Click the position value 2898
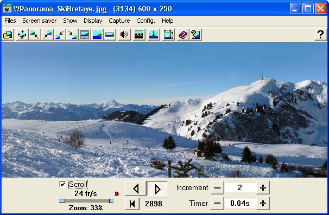Image resolution: width=329 pixels, height=215 pixels. pos(154,204)
